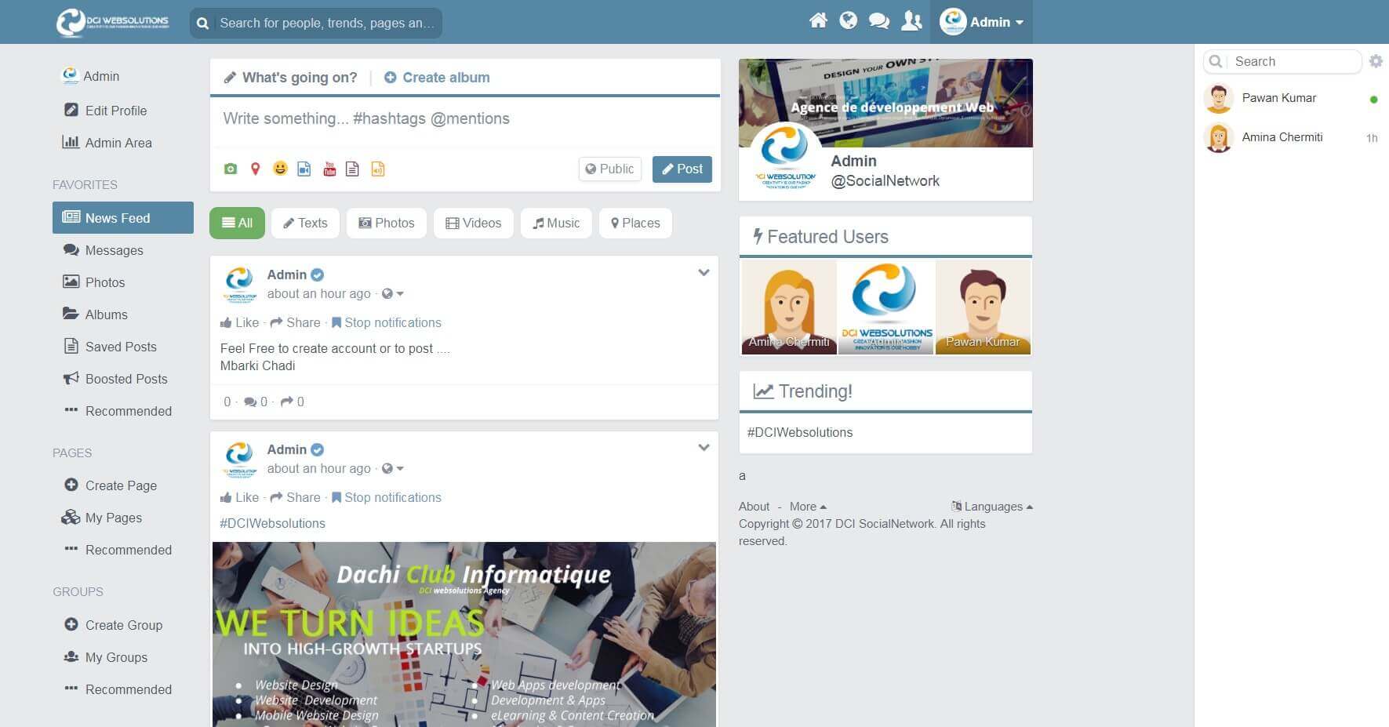Open the @SocialNetwork profile handle
Image resolution: width=1389 pixels, height=727 pixels.
[x=885, y=181]
